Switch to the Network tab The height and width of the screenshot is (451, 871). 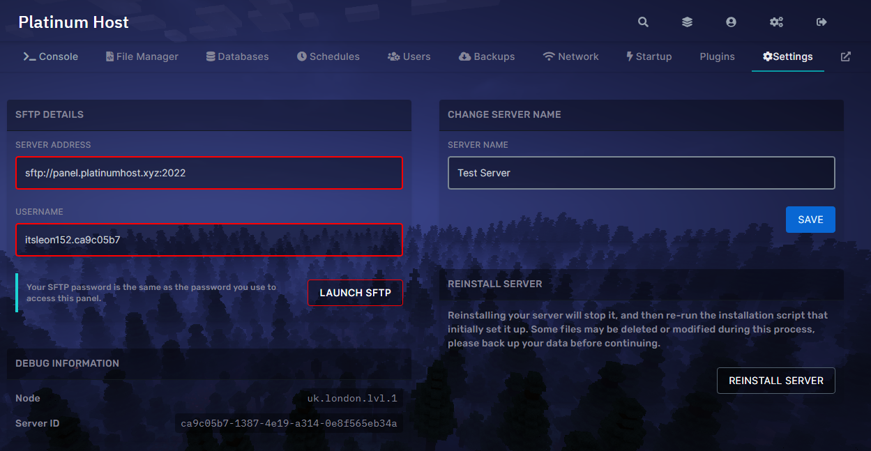click(x=570, y=56)
